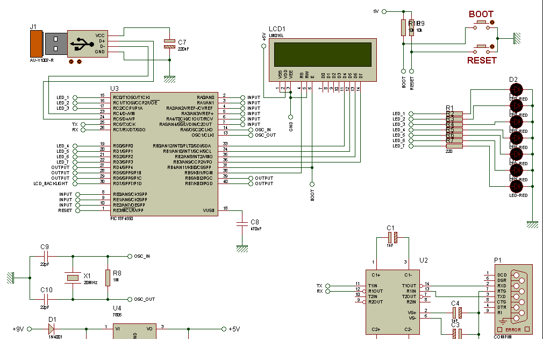Click the left orange dot under USB connector

[72, 62]
